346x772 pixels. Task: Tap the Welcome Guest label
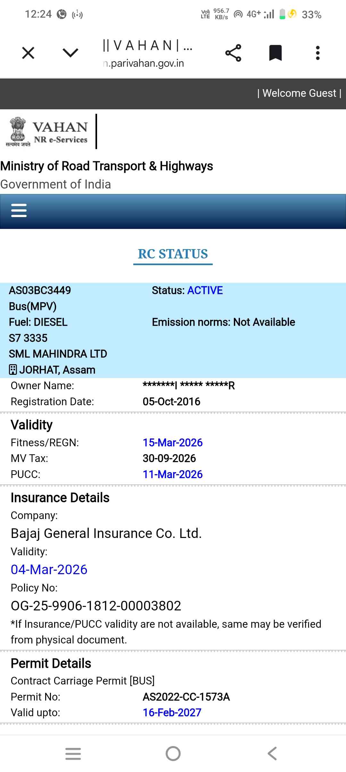tap(299, 93)
